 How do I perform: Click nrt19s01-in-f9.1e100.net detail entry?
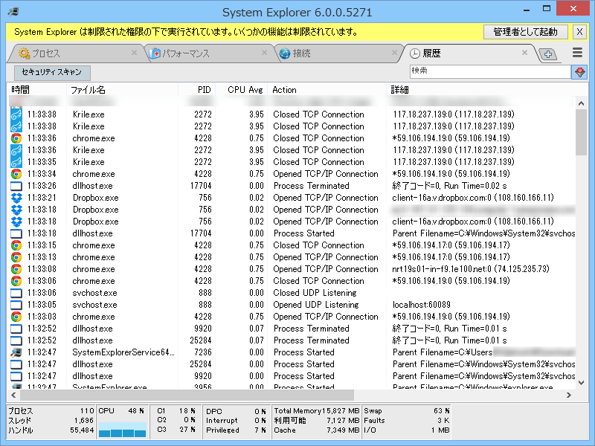tap(471, 269)
